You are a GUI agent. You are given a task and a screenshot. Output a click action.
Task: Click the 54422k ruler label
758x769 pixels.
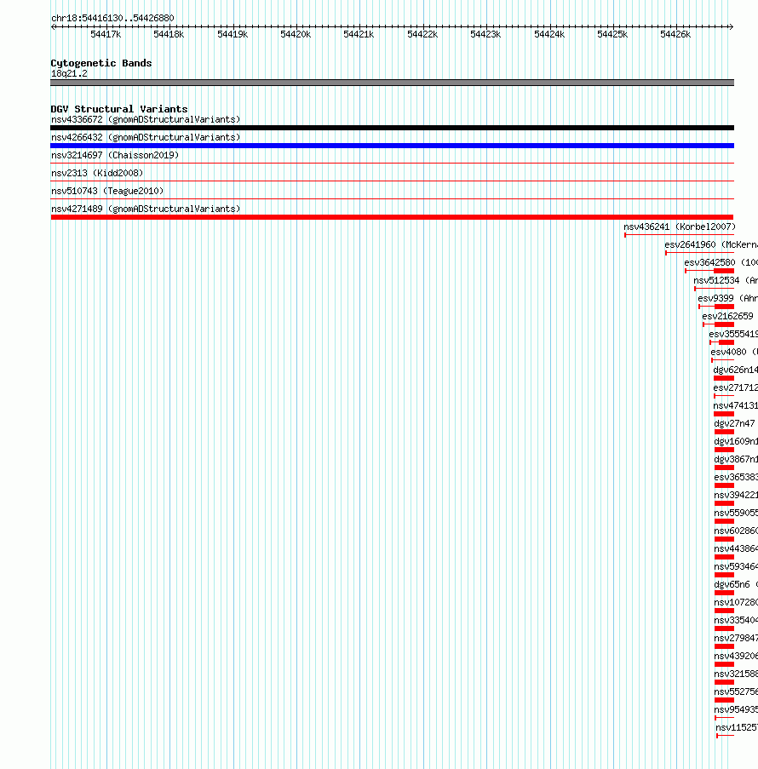pos(422,34)
